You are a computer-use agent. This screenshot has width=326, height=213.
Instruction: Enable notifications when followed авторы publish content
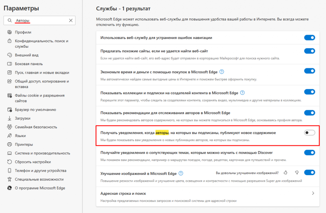[309, 133]
